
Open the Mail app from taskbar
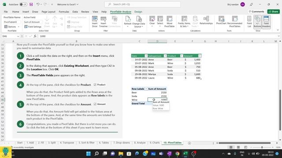[153, 154]
